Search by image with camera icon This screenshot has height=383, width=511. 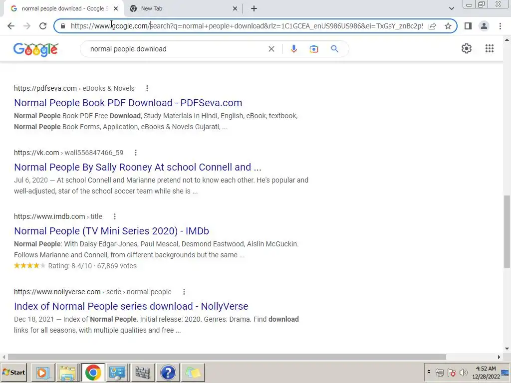(x=313, y=49)
